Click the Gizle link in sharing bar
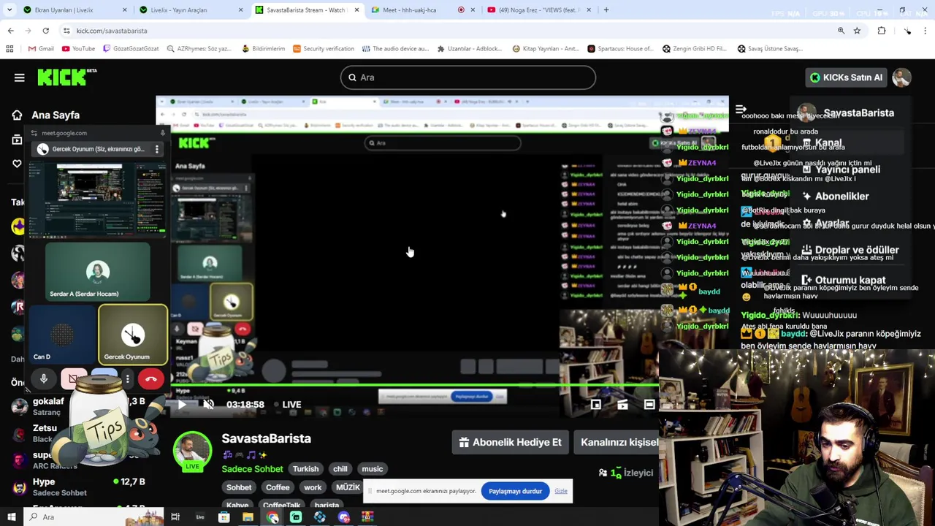Screen dimensions: 935x526 (560, 491)
